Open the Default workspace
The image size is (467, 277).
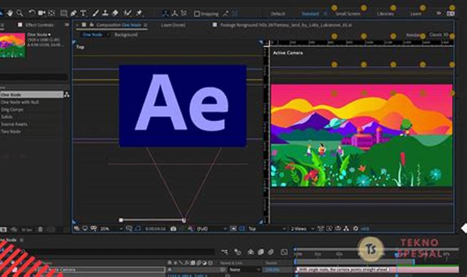pos(278,14)
